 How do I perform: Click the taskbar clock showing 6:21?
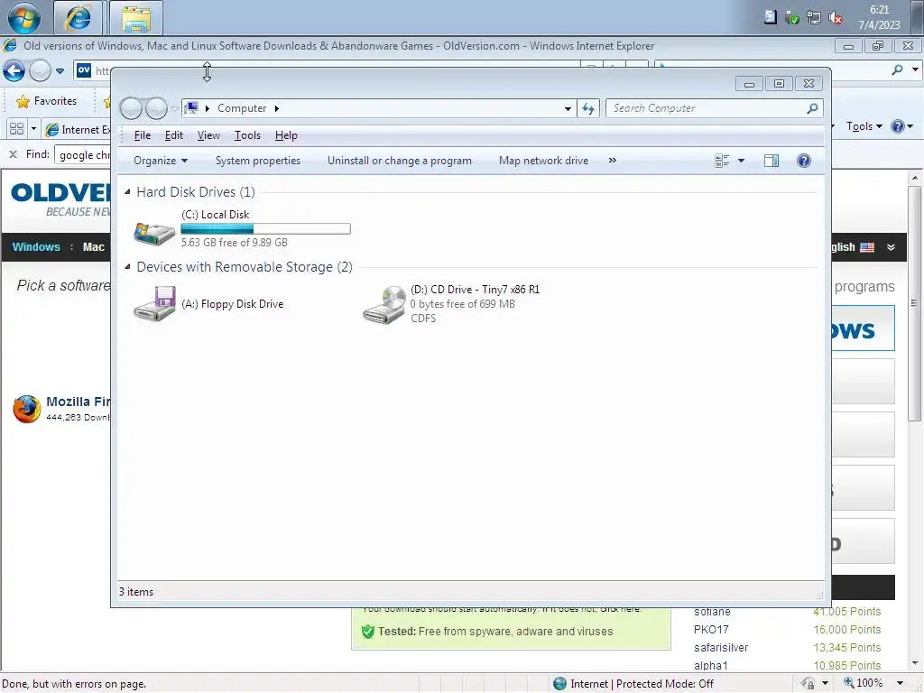pyautogui.click(x=879, y=17)
